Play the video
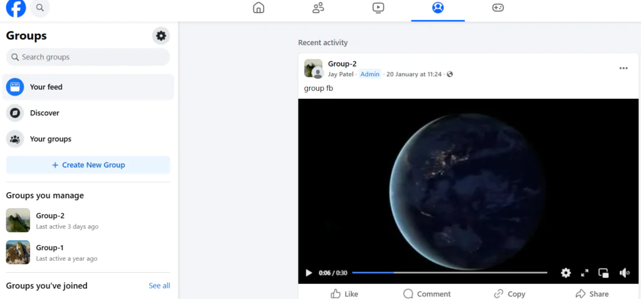 [x=309, y=273]
